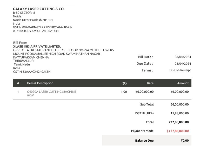
Task: Select the Due on Receipt terms value
Action: (x=180, y=70)
